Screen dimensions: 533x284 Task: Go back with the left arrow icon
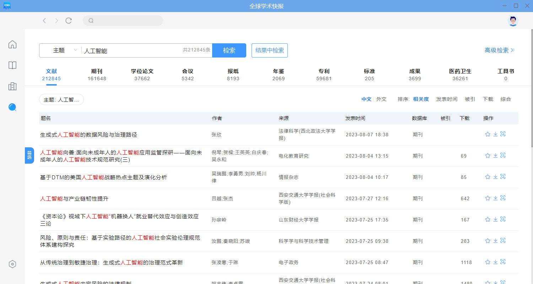[44, 21]
